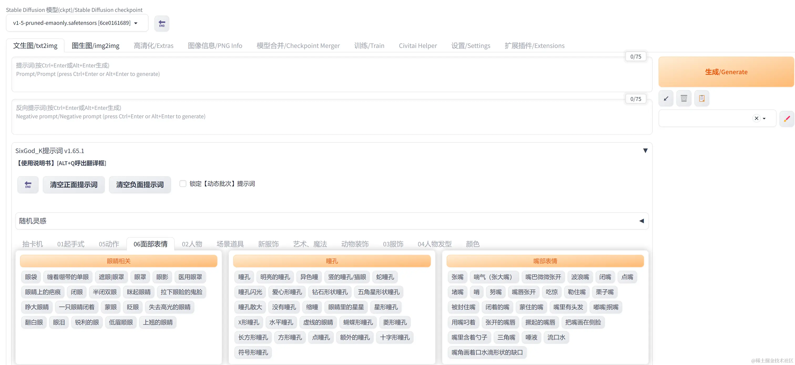Clear the styles selection with X icon
The image size is (795, 365).
click(x=756, y=118)
